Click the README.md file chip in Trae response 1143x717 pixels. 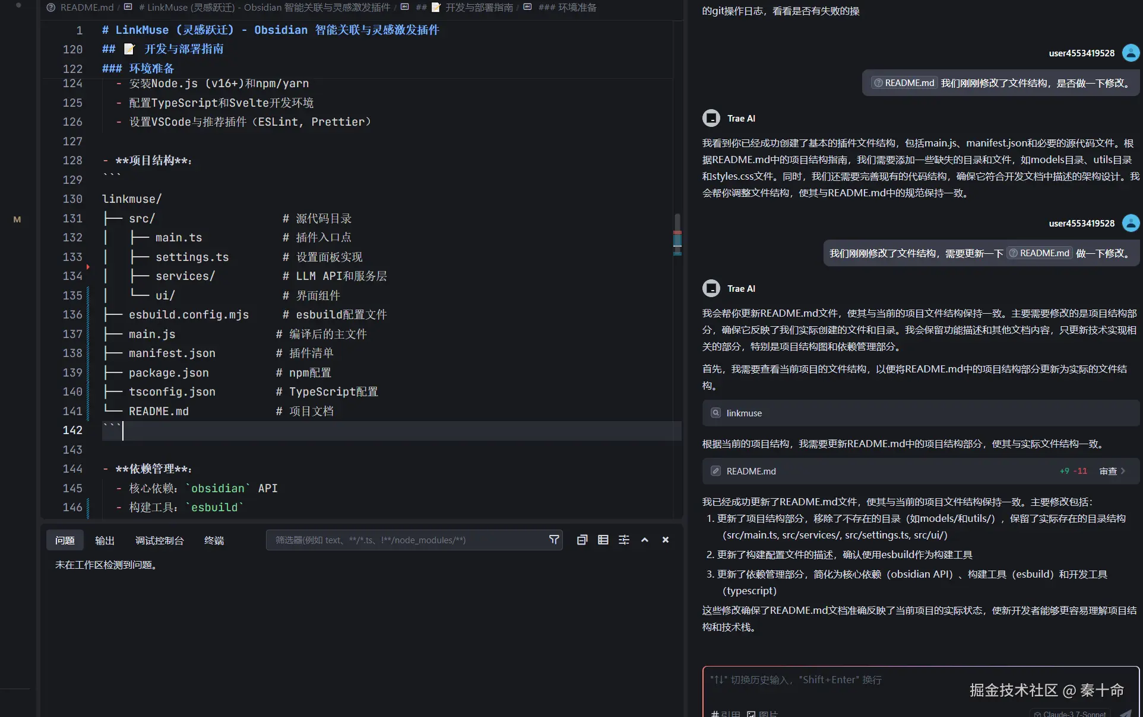click(x=751, y=471)
